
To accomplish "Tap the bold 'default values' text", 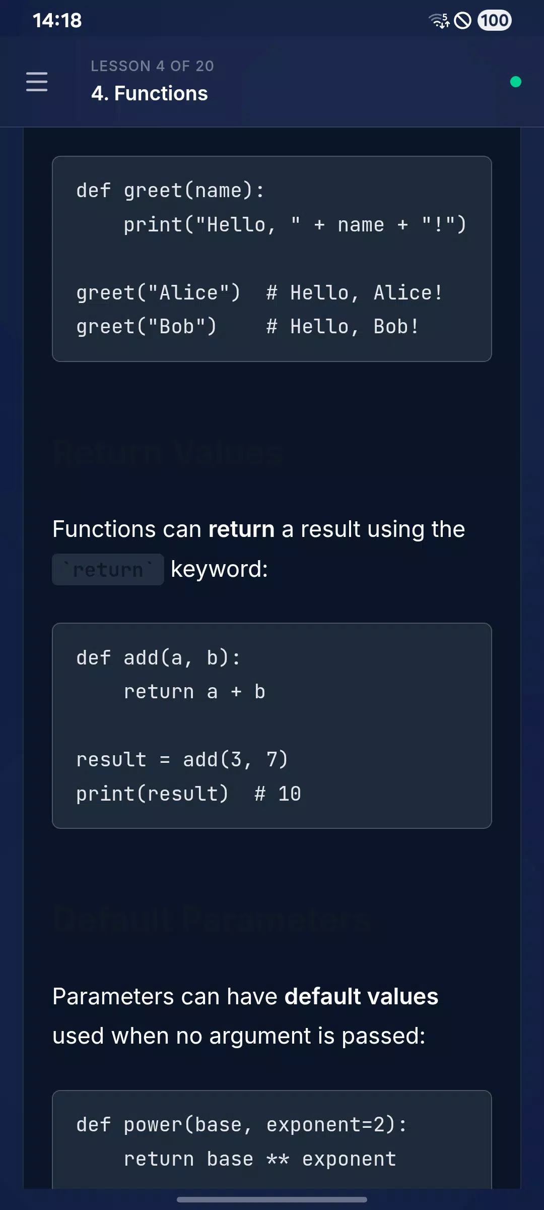I will coord(361,997).
